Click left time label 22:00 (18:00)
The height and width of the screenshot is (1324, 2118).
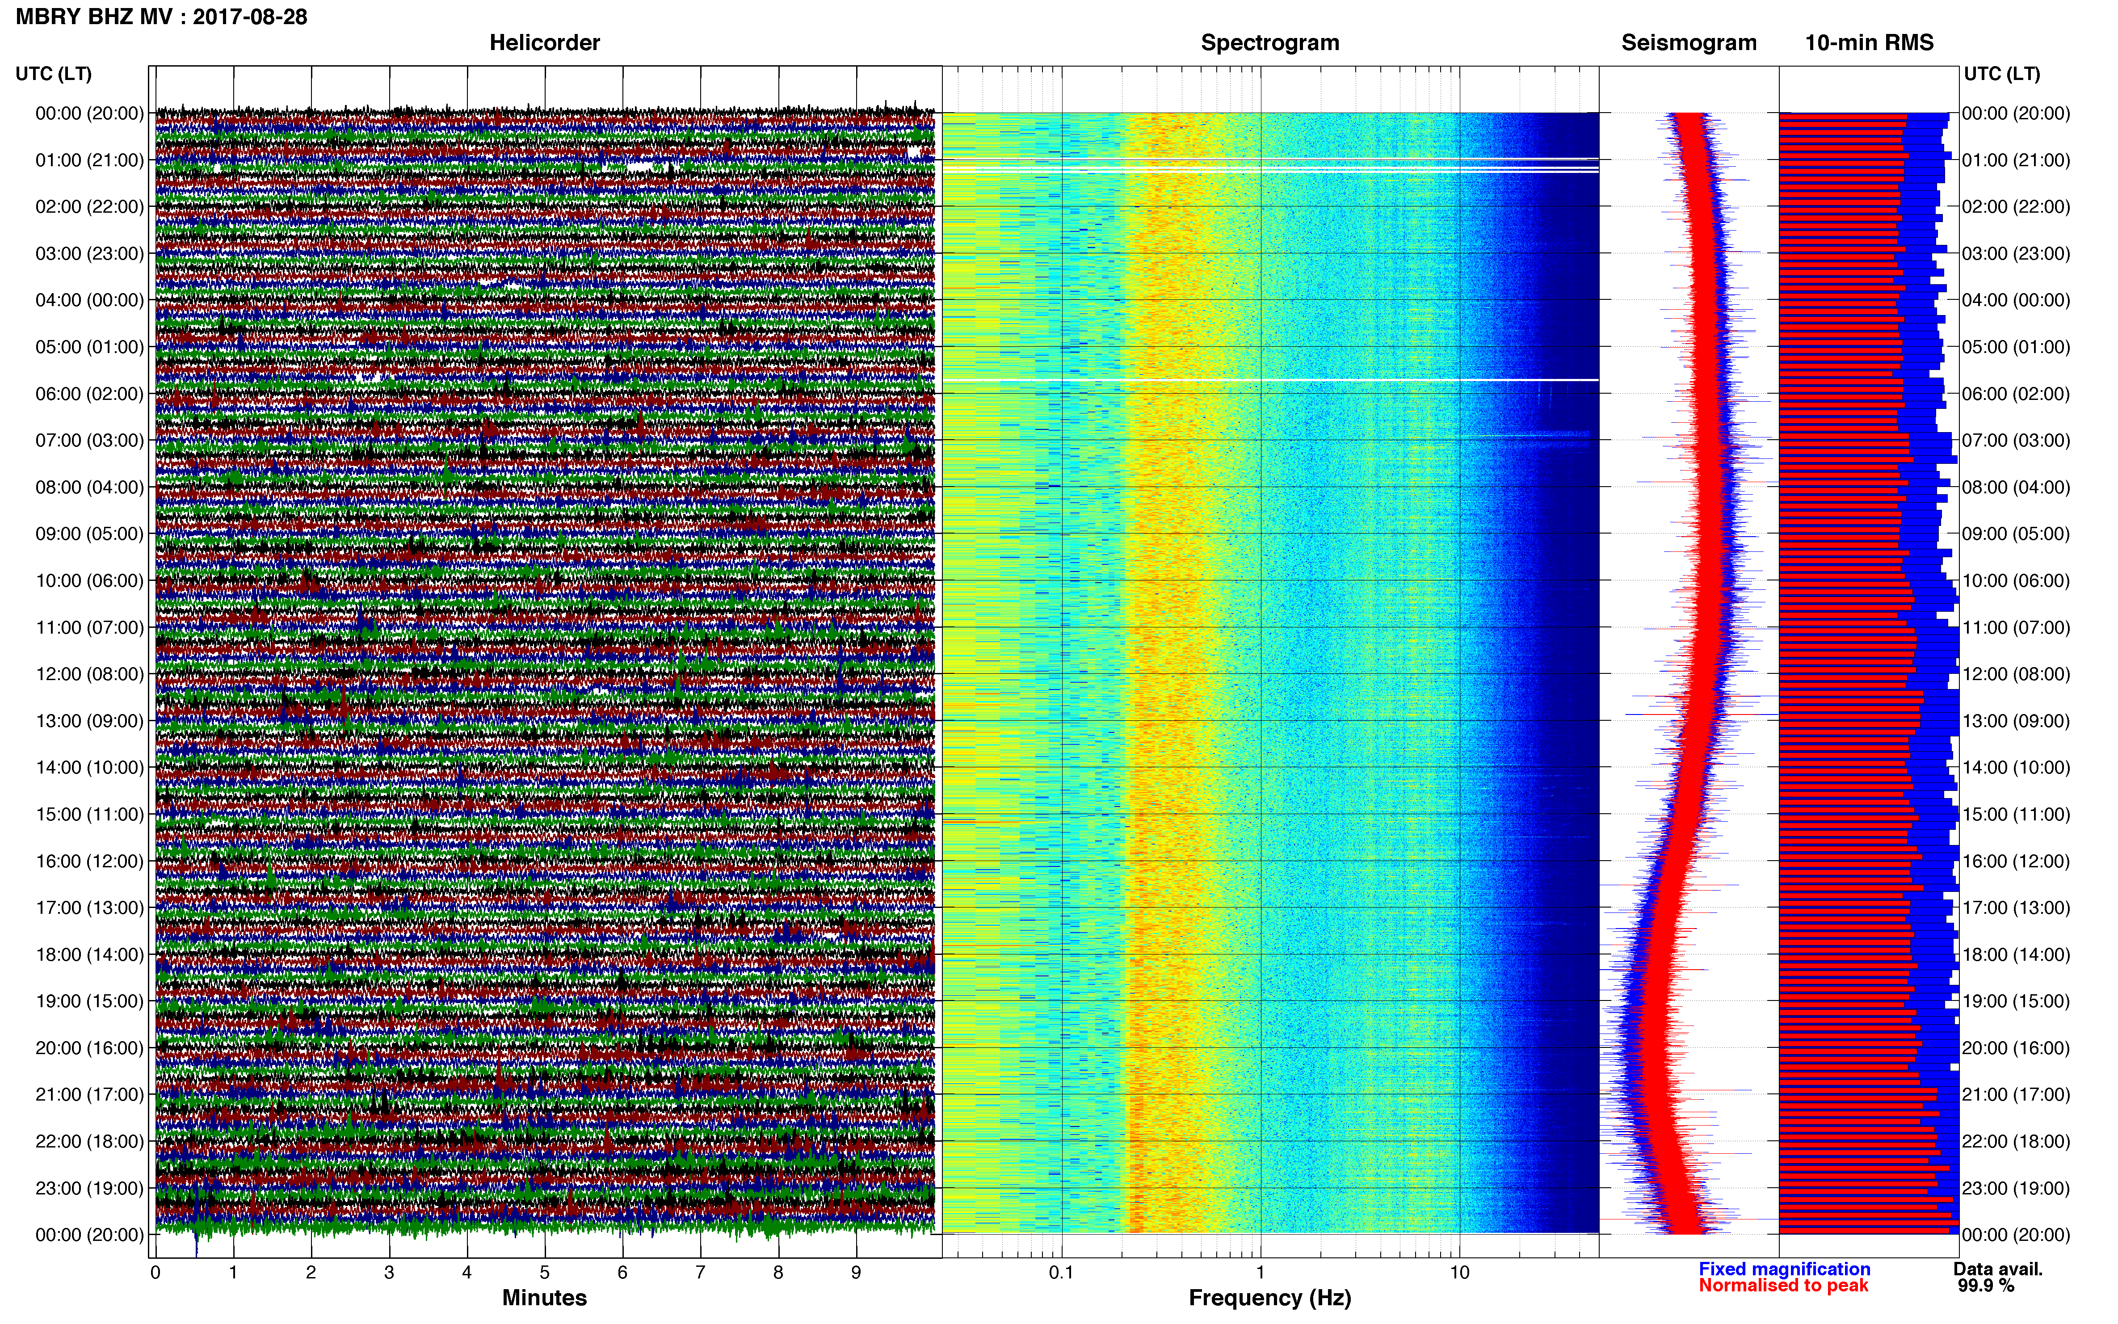[89, 1142]
